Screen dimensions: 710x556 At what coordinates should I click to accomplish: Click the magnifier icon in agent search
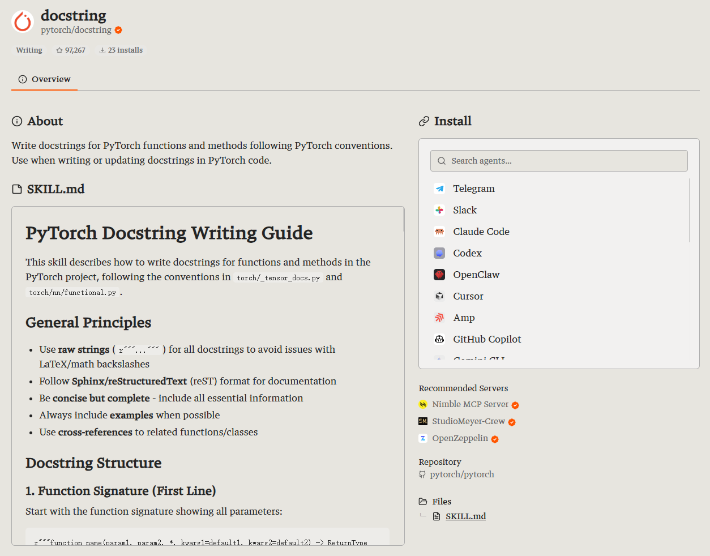tap(442, 161)
